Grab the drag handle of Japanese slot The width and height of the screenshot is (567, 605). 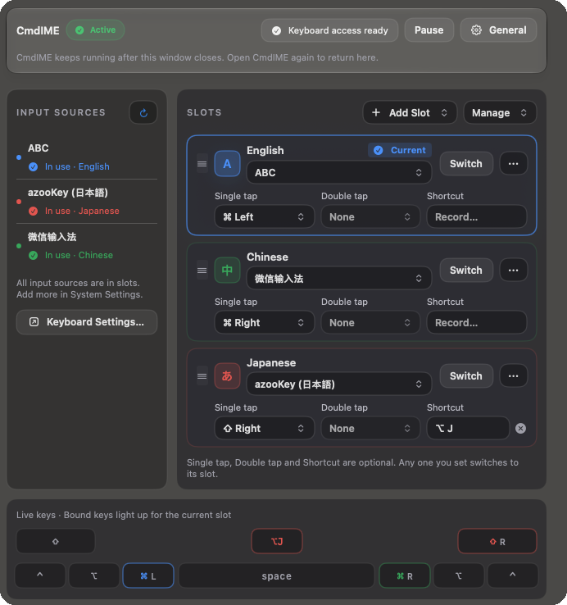[x=202, y=376]
